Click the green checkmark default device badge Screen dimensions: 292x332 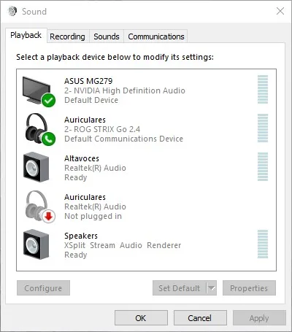48,101
